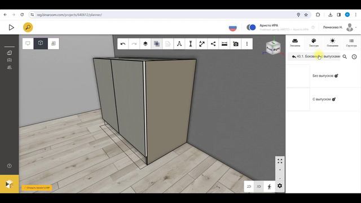Click the user avatar icon
The height and width of the screenshot is (203, 361).
(x=350, y=28)
